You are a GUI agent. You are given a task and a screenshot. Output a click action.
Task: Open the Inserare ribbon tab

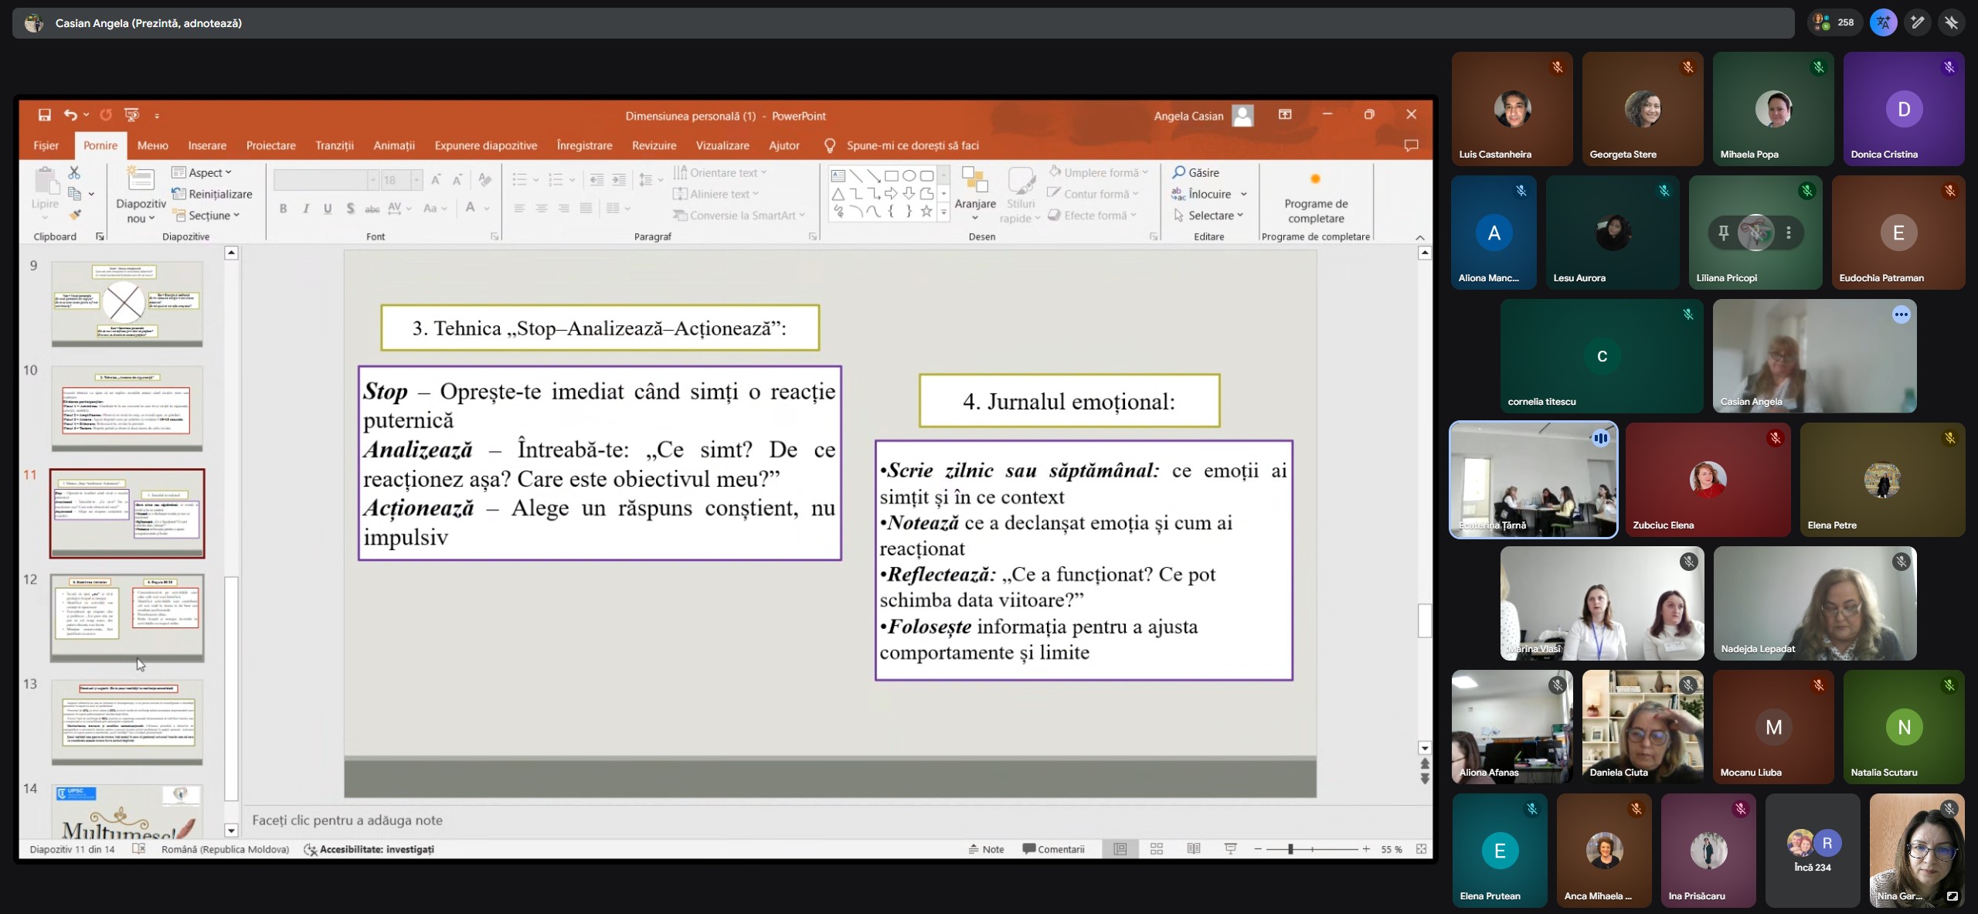[207, 145]
